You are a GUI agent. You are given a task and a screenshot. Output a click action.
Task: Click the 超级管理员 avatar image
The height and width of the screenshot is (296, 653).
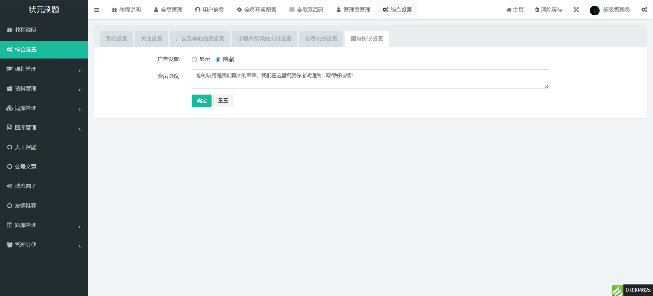click(595, 10)
